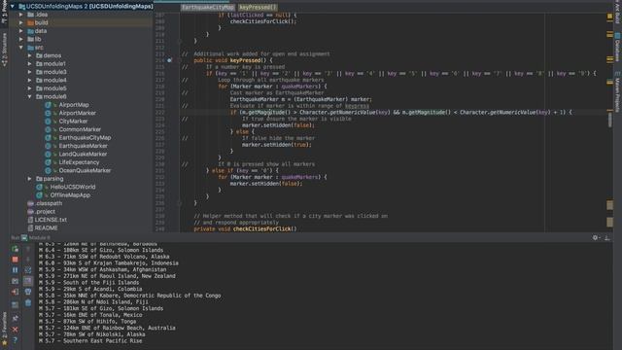Open the Database side tab

coord(617,49)
